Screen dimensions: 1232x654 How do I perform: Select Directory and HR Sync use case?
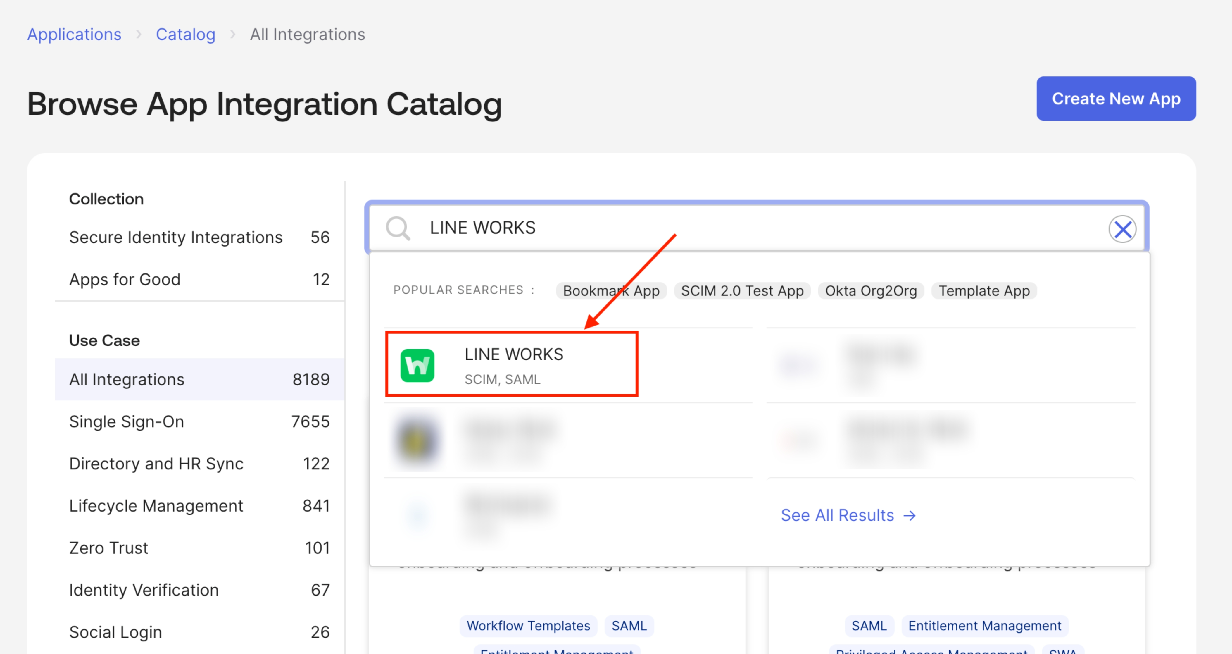(199, 464)
